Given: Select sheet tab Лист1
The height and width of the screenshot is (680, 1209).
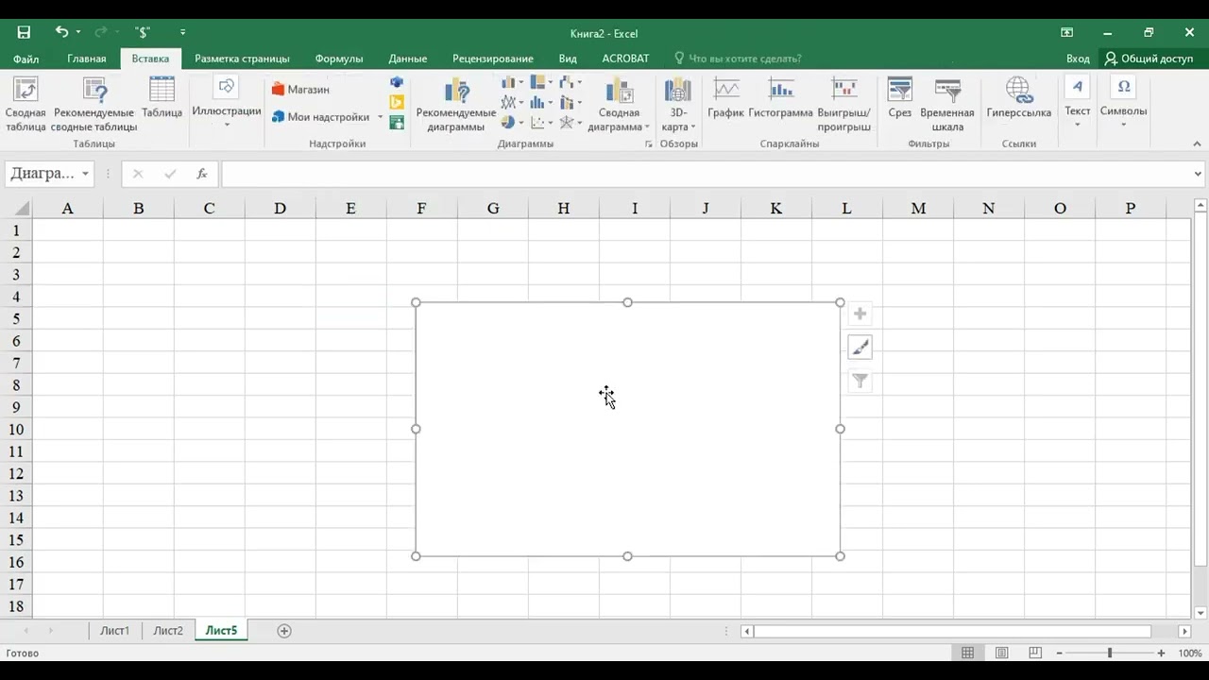Looking at the screenshot, I should (115, 631).
